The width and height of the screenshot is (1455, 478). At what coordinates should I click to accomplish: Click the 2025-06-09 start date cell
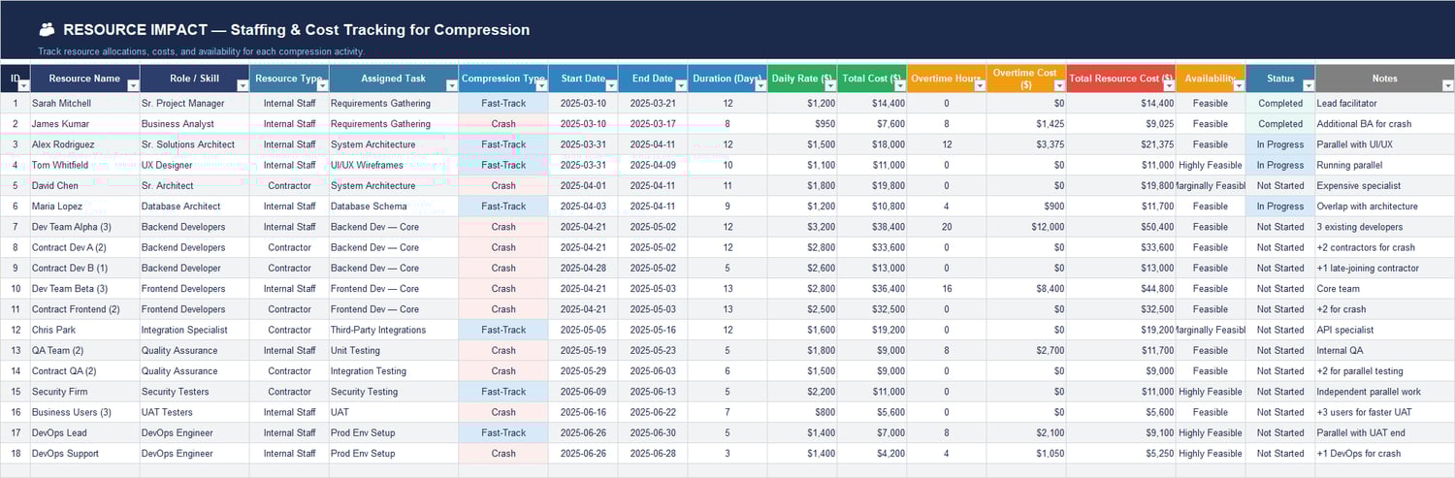pyautogui.click(x=583, y=392)
